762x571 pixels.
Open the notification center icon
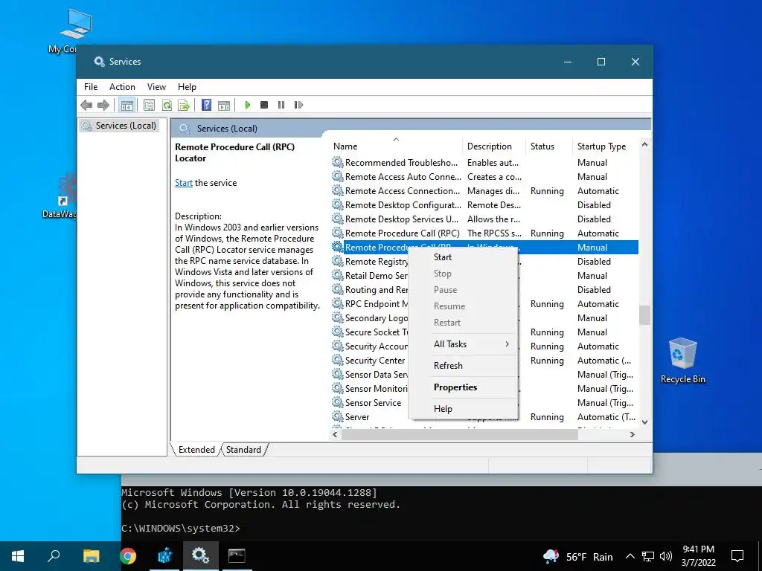[737, 556]
